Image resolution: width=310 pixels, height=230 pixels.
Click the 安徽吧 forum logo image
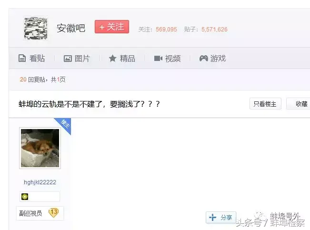(36, 28)
